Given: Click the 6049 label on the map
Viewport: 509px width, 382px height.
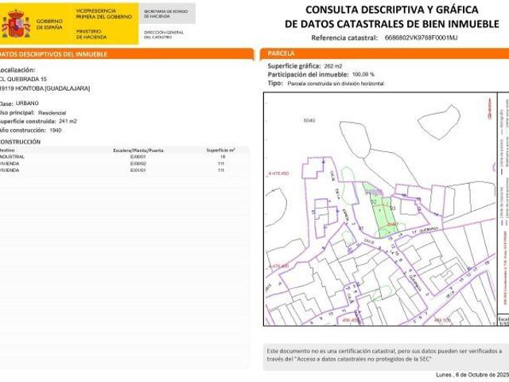Looking at the screenshot, I should 309,120.
